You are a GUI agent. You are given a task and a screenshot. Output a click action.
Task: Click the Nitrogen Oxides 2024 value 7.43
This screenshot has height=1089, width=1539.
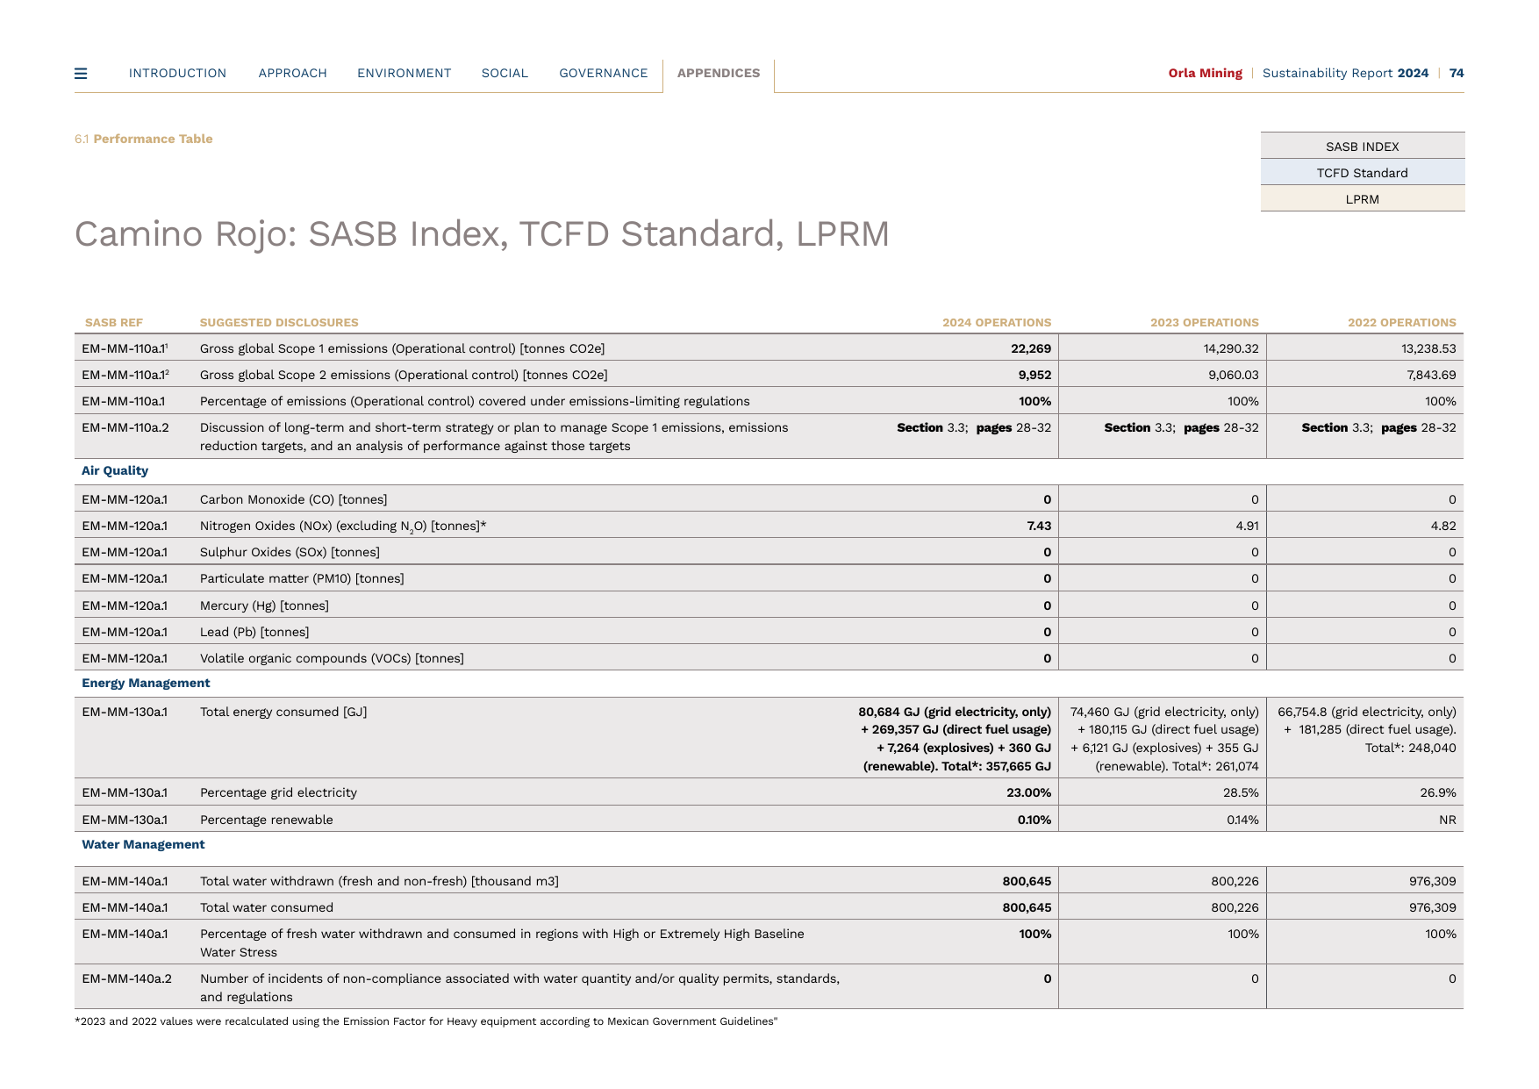[1039, 526]
